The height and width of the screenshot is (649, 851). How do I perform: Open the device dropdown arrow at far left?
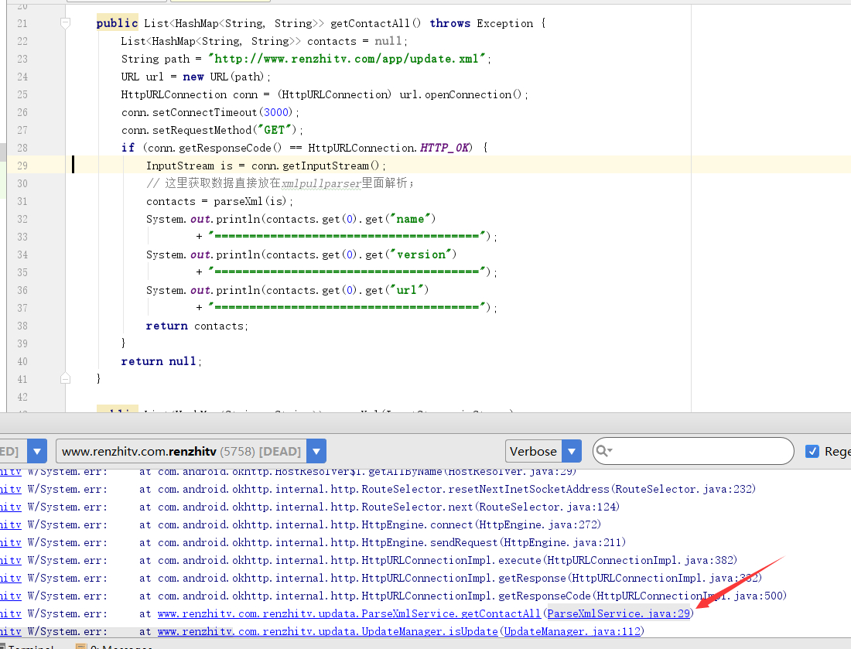(36, 451)
